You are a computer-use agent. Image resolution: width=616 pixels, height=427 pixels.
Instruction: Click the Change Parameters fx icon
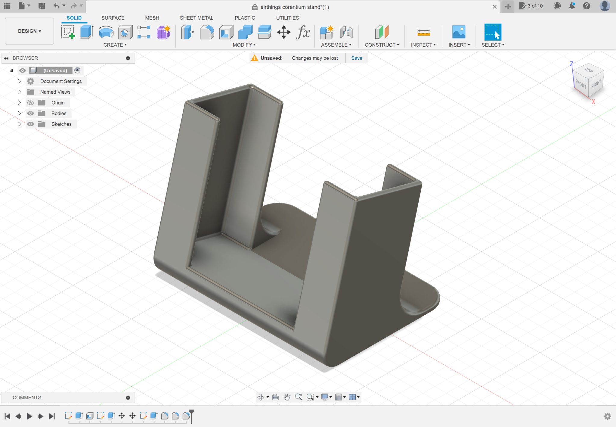[x=303, y=32]
